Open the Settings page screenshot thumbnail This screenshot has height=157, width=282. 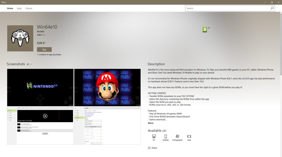pos(107,126)
